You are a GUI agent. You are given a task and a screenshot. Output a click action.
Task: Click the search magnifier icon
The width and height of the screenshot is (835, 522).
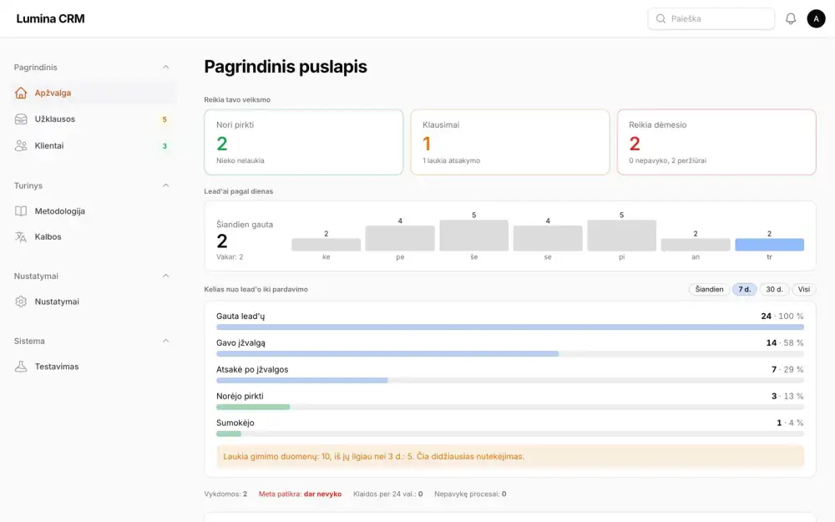(660, 18)
